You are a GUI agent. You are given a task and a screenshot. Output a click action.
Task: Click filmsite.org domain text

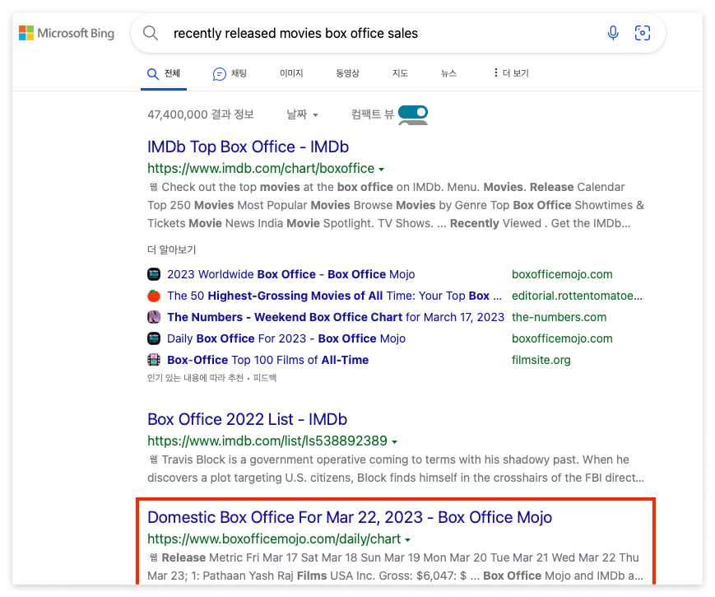click(x=541, y=360)
